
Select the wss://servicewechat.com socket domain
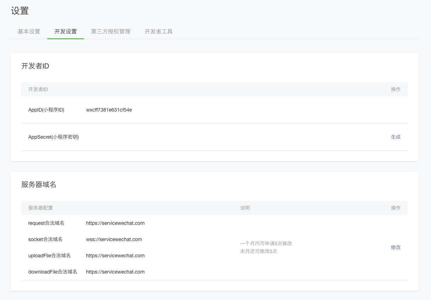(114, 239)
